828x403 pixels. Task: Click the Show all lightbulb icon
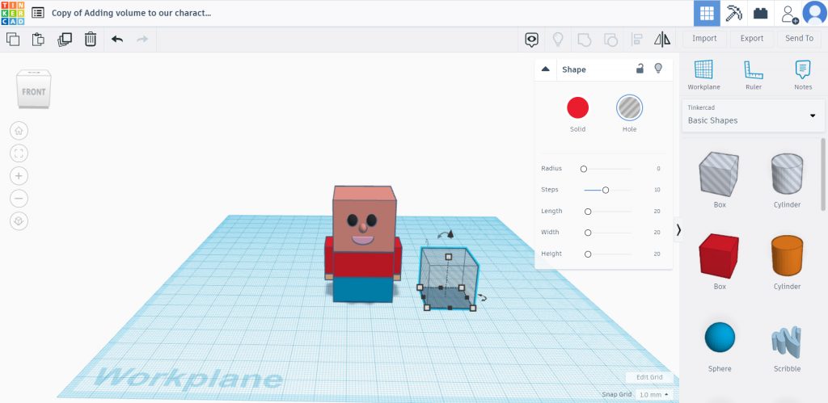click(558, 39)
